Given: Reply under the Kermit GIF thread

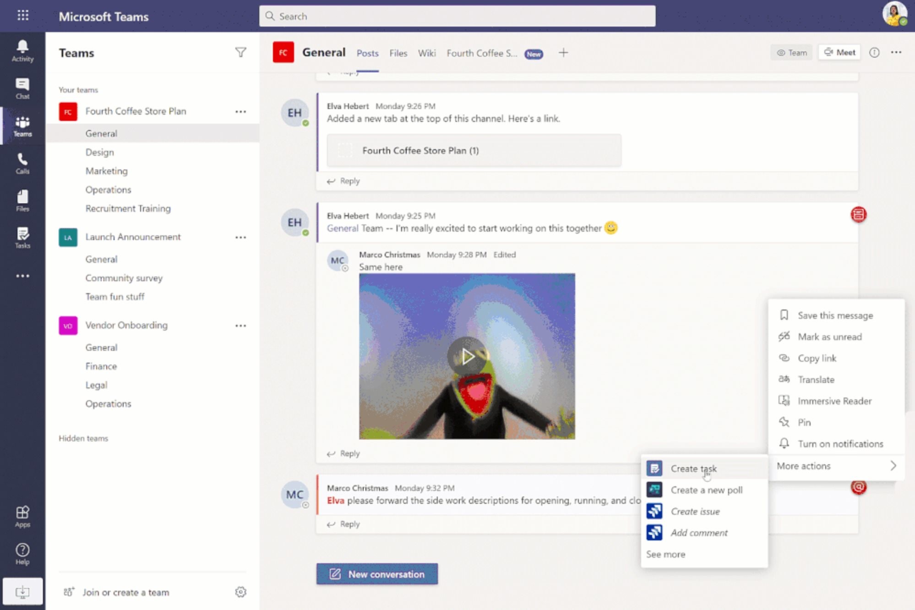Looking at the screenshot, I should [343, 453].
